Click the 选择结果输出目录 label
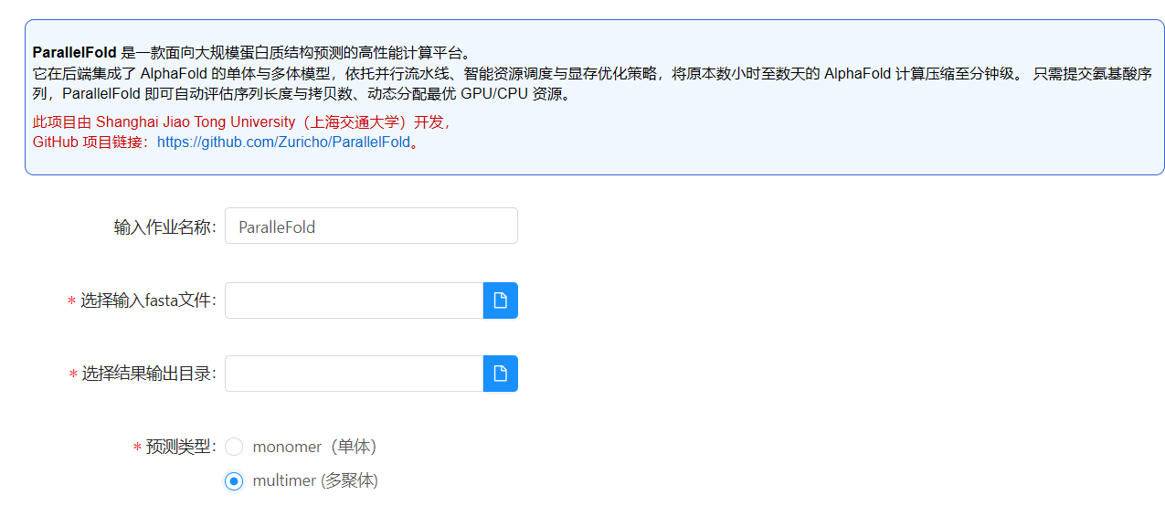The image size is (1165, 506). [149, 374]
